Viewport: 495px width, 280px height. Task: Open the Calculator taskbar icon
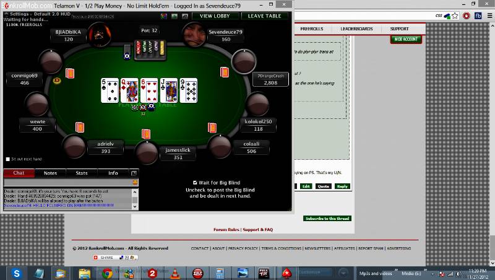(x=220, y=273)
